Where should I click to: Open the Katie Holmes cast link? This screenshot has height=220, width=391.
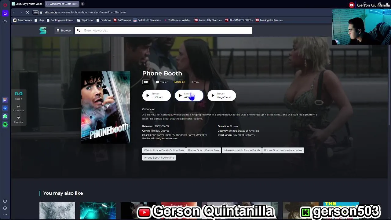(169, 139)
